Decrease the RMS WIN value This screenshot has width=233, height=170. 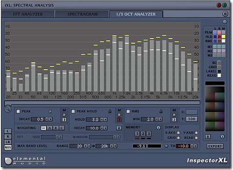pos(157,119)
